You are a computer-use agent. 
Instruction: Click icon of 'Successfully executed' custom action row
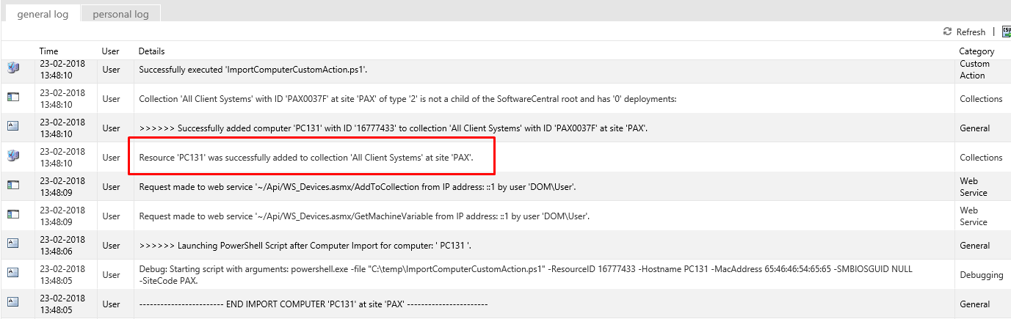point(12,68)
